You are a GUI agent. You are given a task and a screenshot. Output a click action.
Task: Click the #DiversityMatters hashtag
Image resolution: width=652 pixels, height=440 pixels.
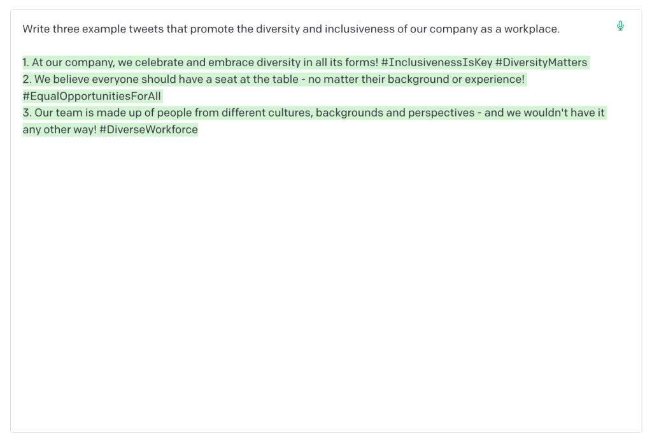click(541, 62)
